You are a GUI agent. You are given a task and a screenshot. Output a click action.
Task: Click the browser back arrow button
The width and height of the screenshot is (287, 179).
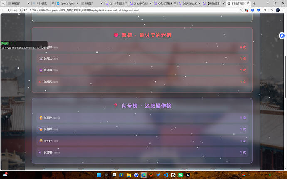point(4,10)
